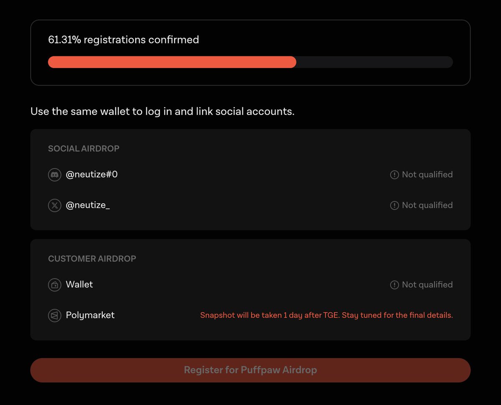Click the 61.31% registrations confirmed text
Viewport: 501px width, 405px height.
click(124, 40)
